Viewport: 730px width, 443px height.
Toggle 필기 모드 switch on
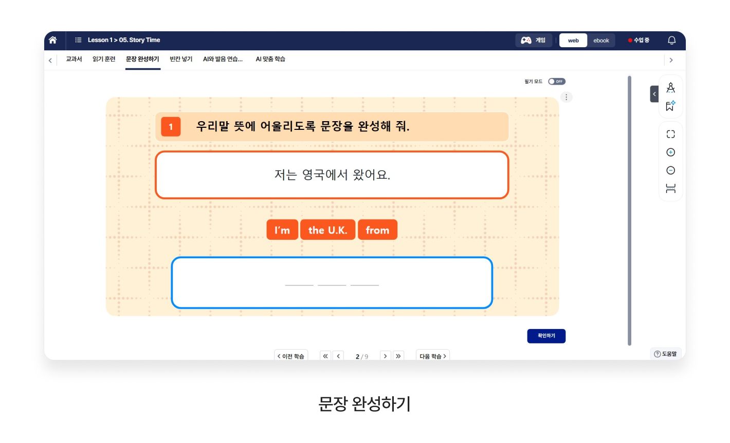(556, 82)
